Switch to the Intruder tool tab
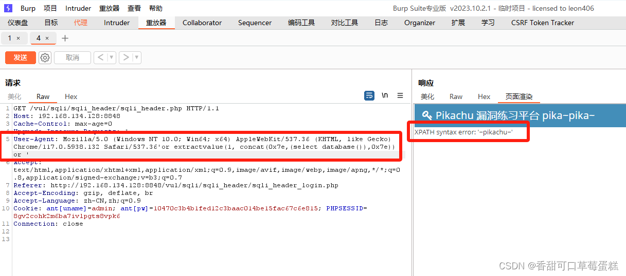Screen dimensions: 626x276 pyautogui.click(x=117, y=23)
